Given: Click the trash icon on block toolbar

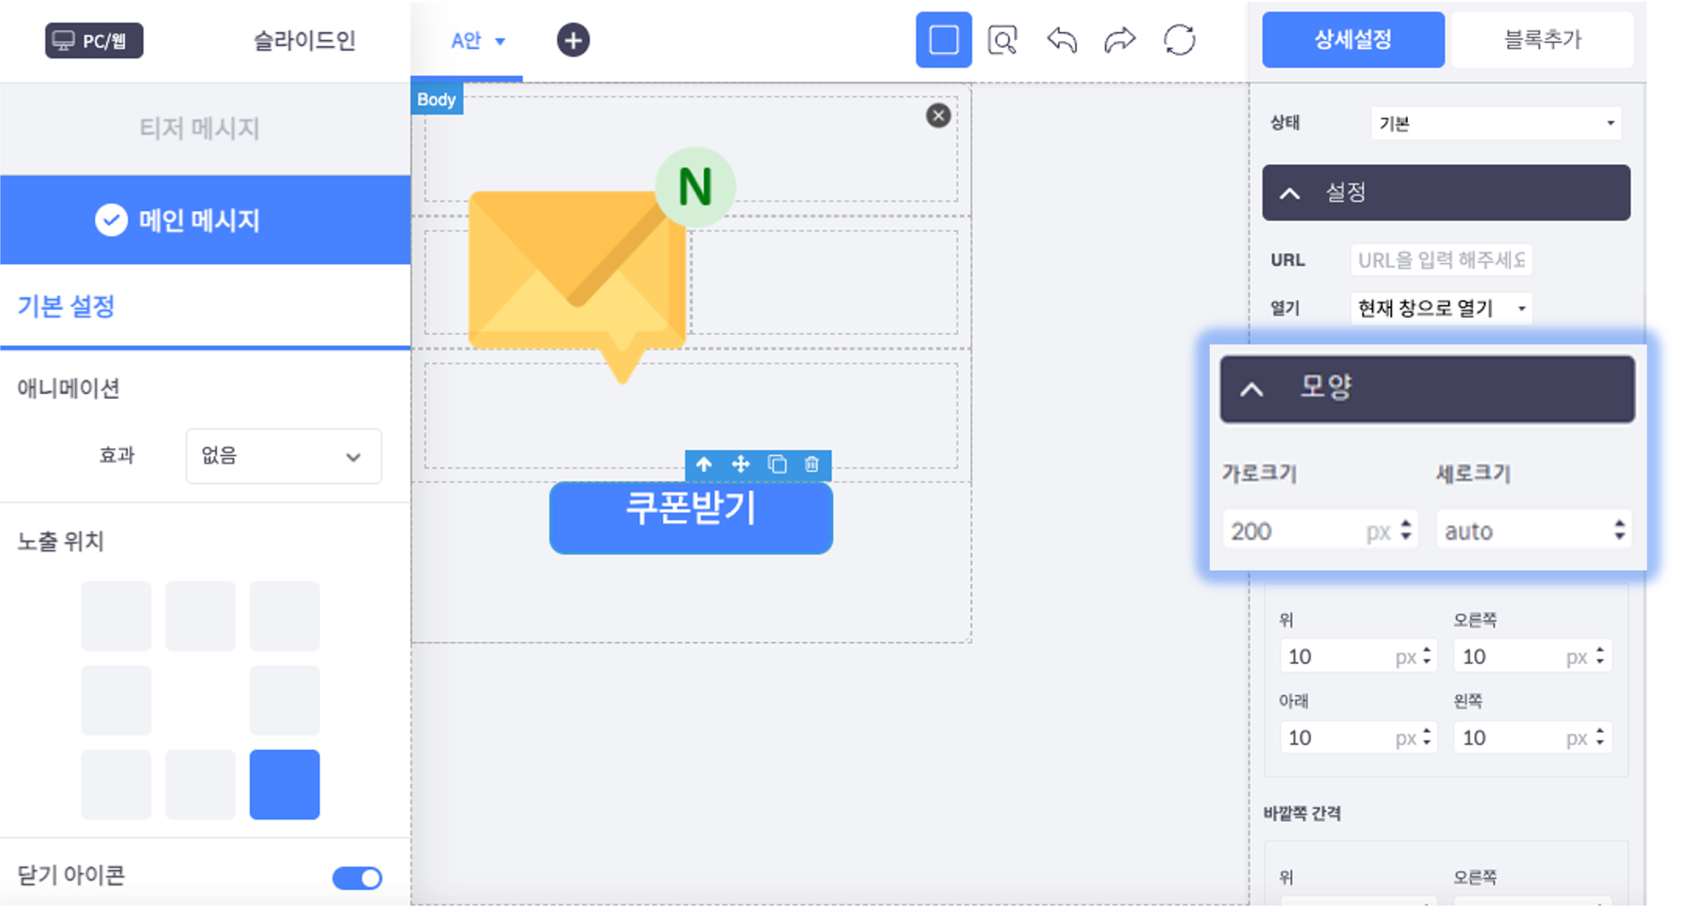Looking at the screenshot, I should 811,465.
